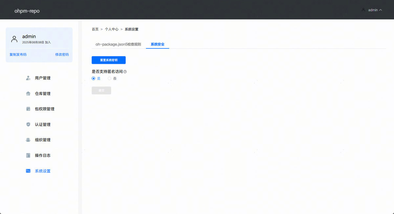394x214 pixels.
Task: Click the system settings sliders icon
Action: click(28, 171)
